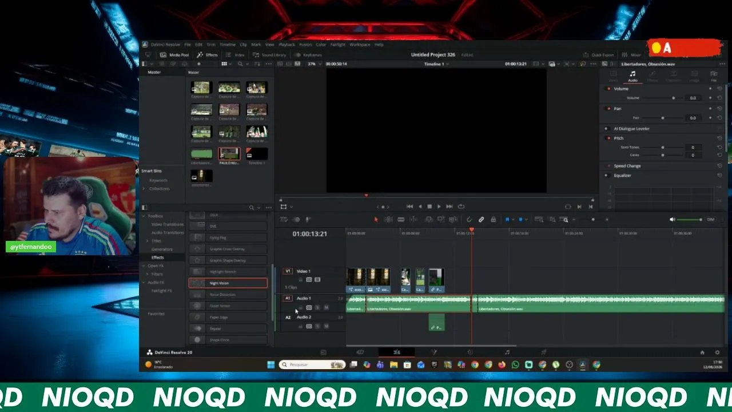Open the Media Pool panel

point(174,55)
